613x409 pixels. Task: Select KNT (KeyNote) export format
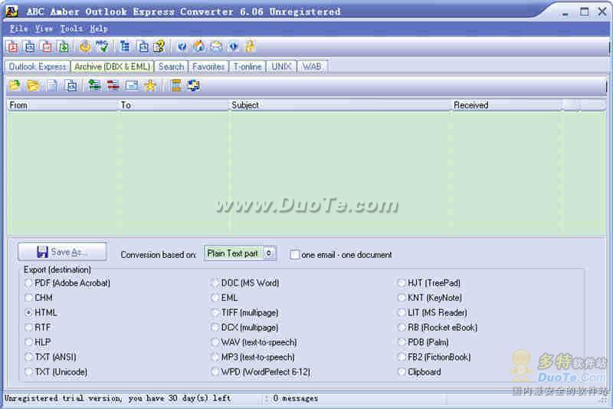coord(430,298)
